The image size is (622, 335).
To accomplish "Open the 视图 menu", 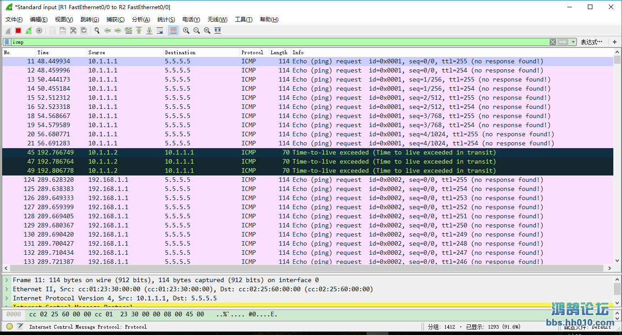I will (64, 20).
